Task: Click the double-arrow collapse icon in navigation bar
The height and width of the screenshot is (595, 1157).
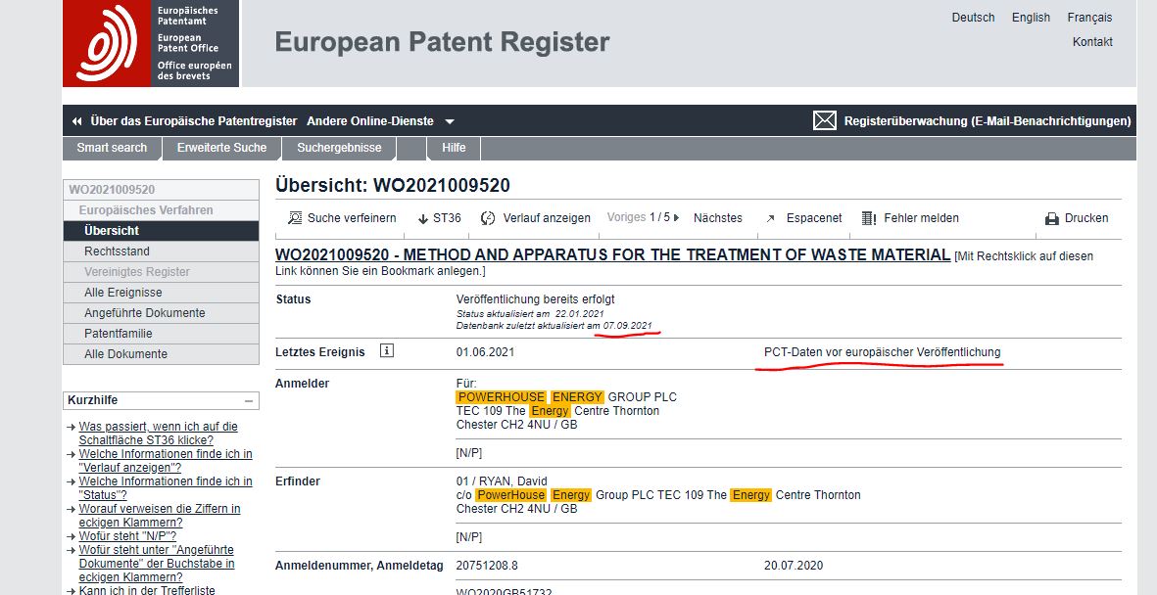Action: [x=76, y=121]
